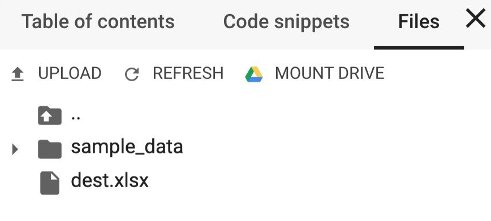Click blank tab bar space between Table of contents and Code snippets

[x=199, y=22]
